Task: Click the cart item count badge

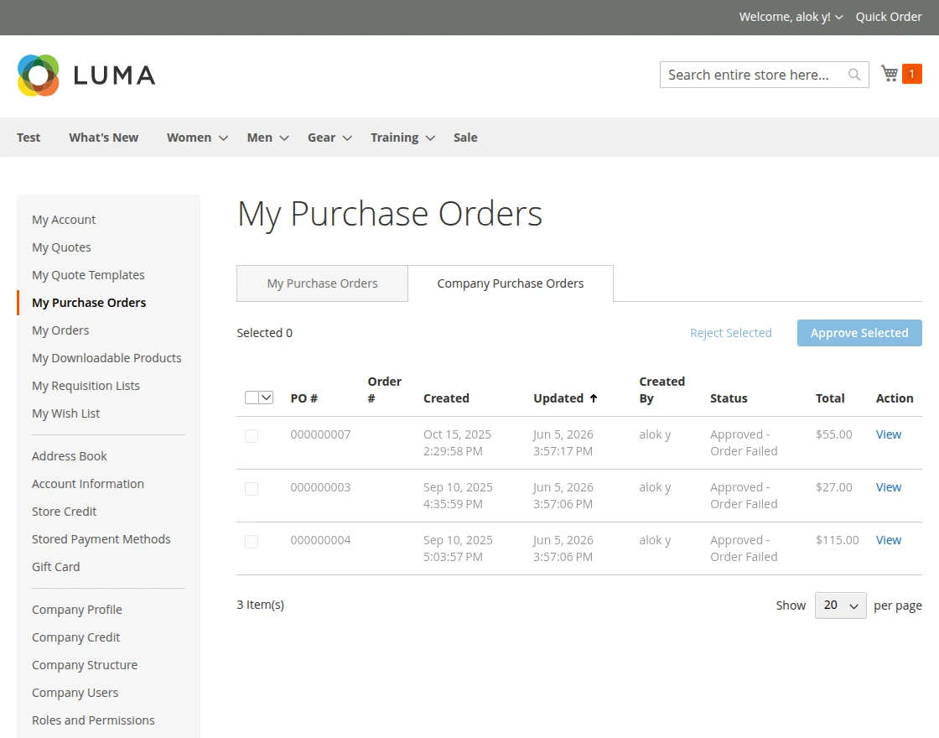Action: point(911,74)
